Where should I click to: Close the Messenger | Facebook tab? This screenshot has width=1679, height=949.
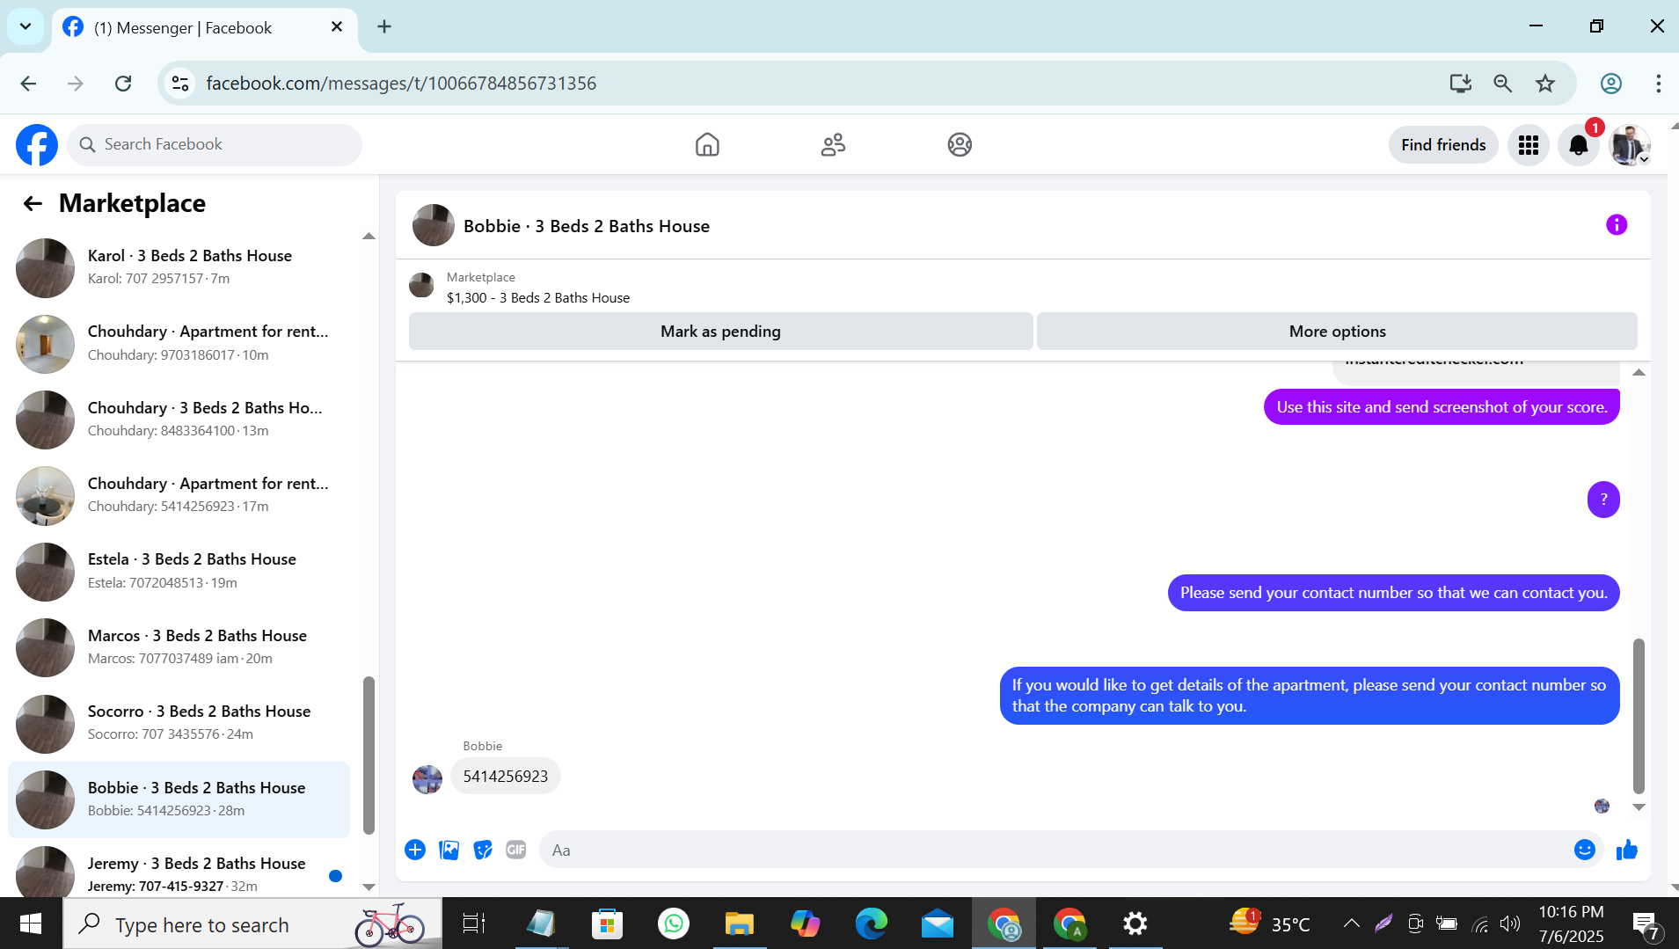337,27
